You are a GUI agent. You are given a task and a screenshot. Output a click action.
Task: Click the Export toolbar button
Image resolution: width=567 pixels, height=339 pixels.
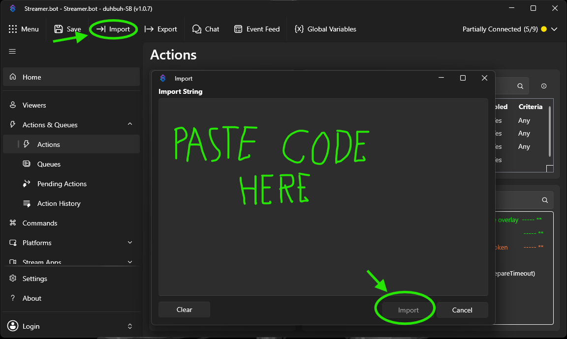pyautogui.click(x=160, y=29)
